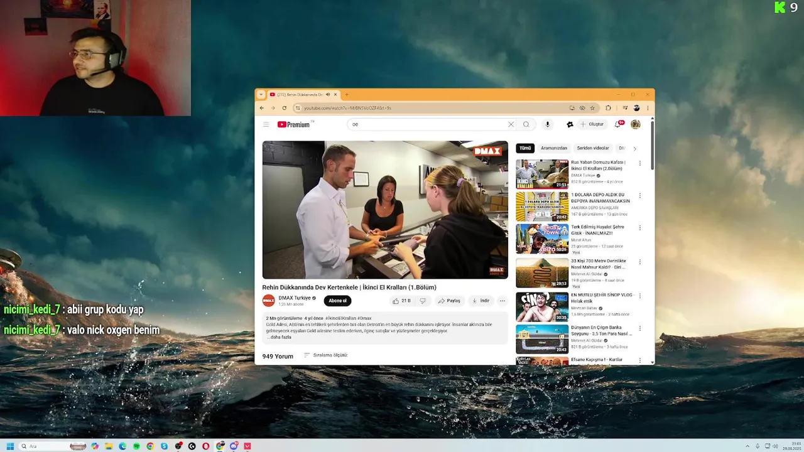The width and height of the screenshot is (804, 452).
Task: Open Opera from the taskbar
Action: point(205,446)
